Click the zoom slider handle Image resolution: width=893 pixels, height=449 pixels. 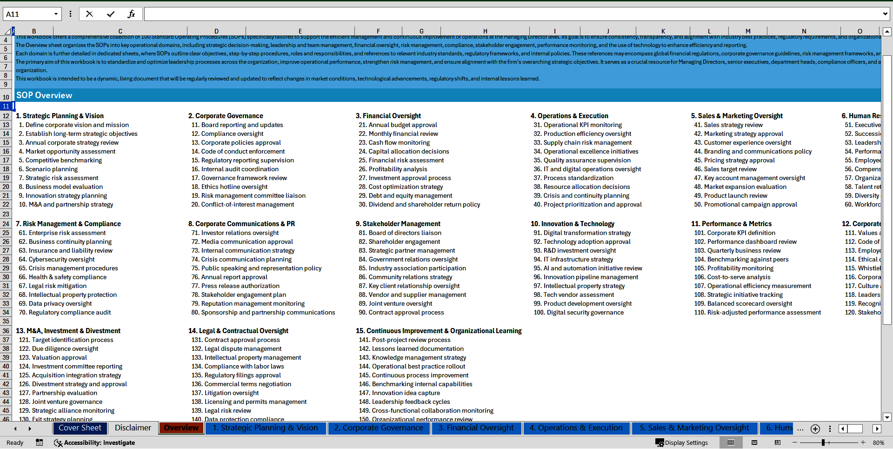pos(823,442)
